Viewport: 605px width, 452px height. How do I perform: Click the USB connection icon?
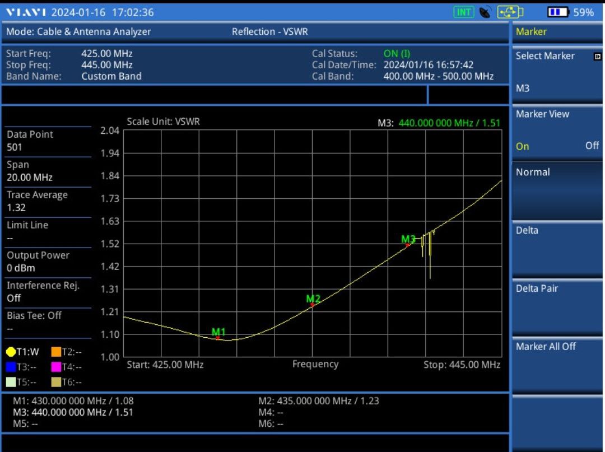tap(510, 12)
